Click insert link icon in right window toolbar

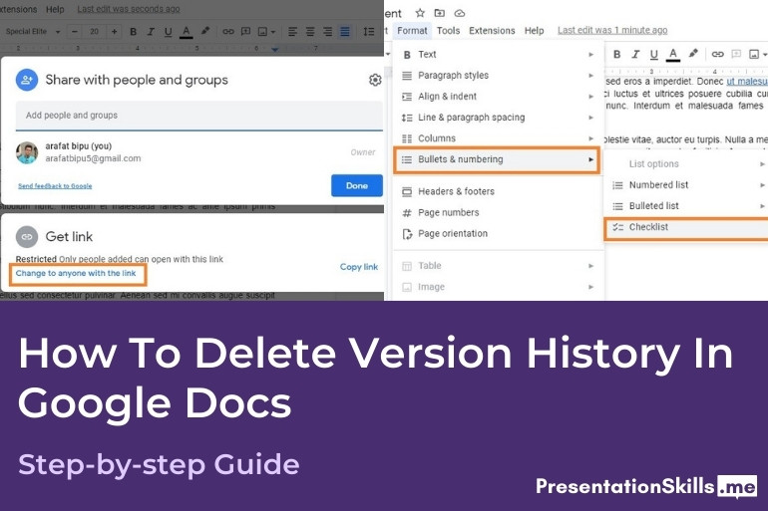[x=717, y=54]
